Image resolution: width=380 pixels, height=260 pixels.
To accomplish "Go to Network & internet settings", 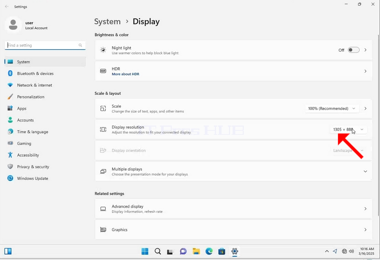I will (x=45, y=85).
